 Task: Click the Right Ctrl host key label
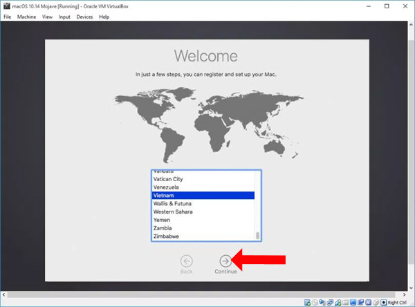pos(397,302)
